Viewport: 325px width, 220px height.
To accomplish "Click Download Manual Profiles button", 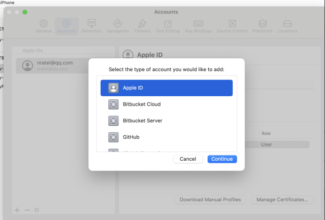I will [210, 200].
